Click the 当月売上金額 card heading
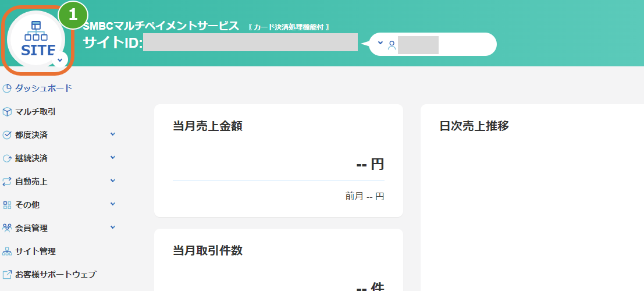The width and height of the screenshot is (644, 291). coord(208,126)
